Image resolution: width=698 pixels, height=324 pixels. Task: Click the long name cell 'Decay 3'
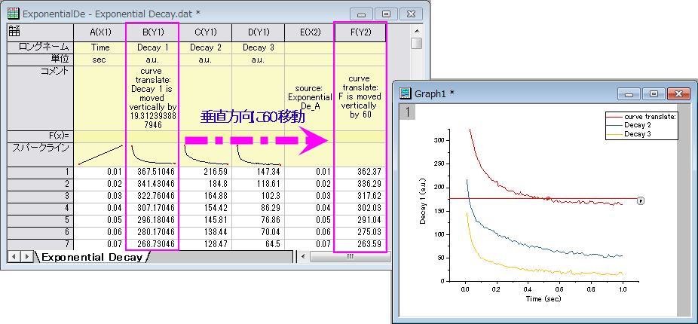pyautogui.click(x=259, y=47)
